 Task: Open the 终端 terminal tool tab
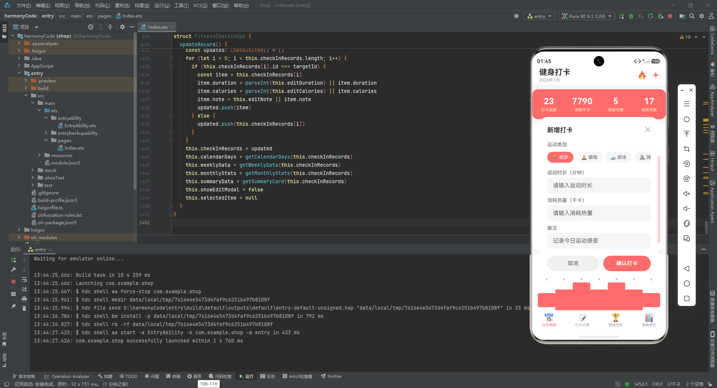tap(173, 376)
